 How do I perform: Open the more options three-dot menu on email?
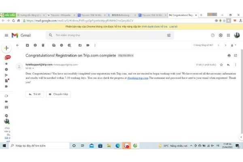(x=236, y=64)
